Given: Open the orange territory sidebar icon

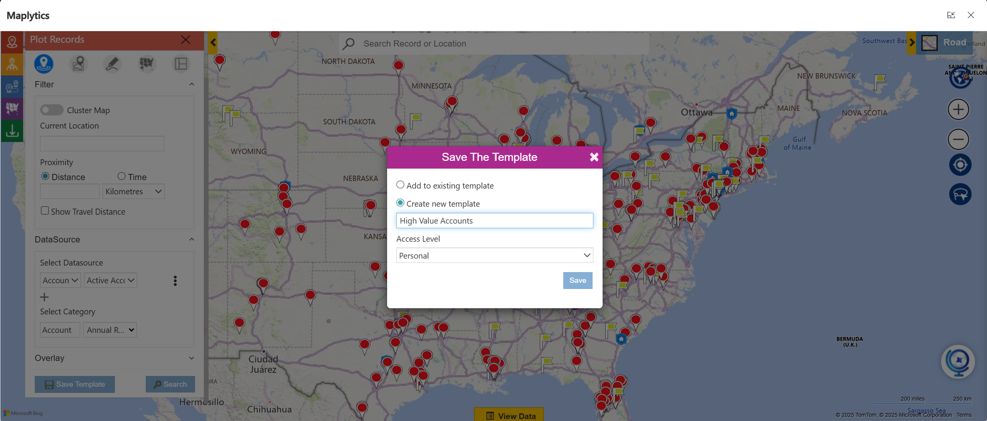Looking at the screenshot, I should pos(12,64).
